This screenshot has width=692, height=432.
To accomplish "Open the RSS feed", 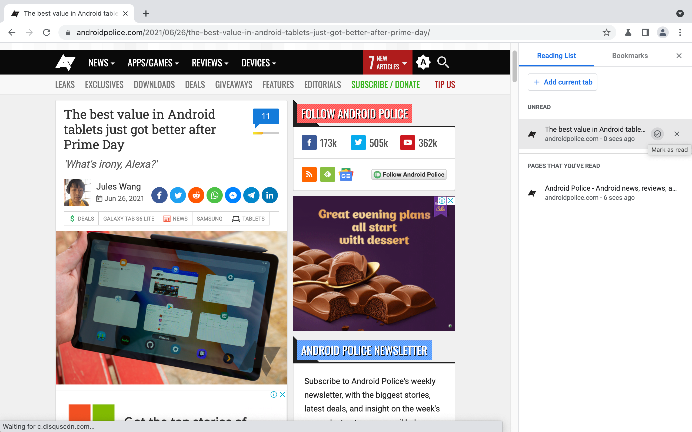I will coord(309,174).
